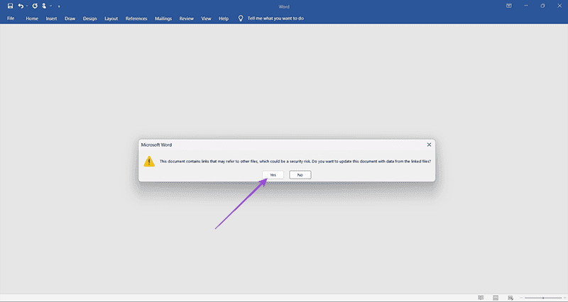Image resolution: width=568 pixels, height=302 pixels.
Task: Click Yes to update linked data
Action: pyautogui.click(x=273, y=174)
